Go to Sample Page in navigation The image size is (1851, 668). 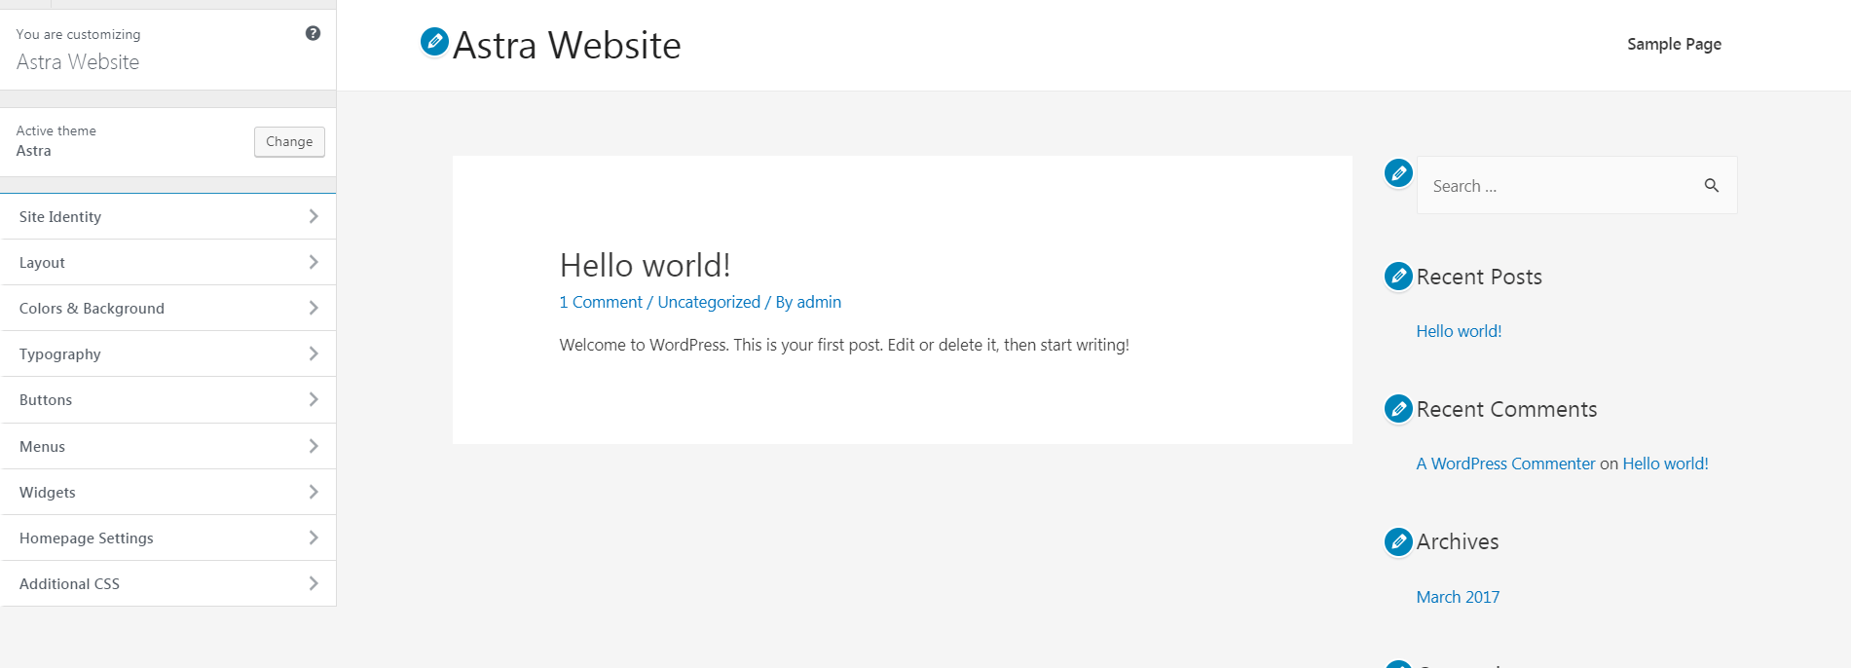(1674, 44)
